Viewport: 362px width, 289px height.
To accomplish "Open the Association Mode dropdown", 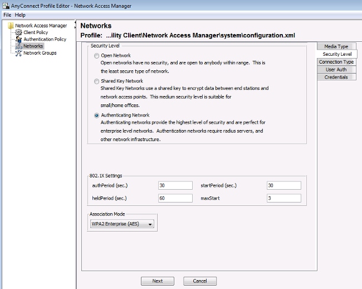I will (x=122, y=224).
